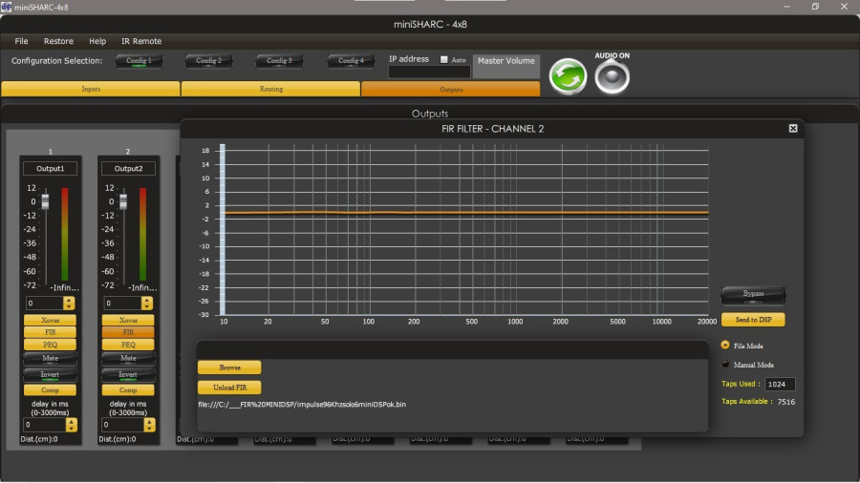Image resolution: width=860 pixels, height=483 pixels.
Task: Open the Help menu
Action: [97, 41]
